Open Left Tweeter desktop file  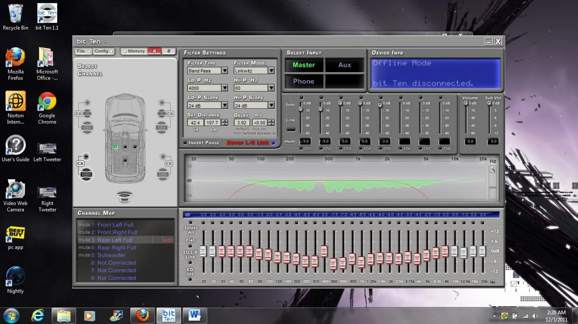[x=47, y=152]
